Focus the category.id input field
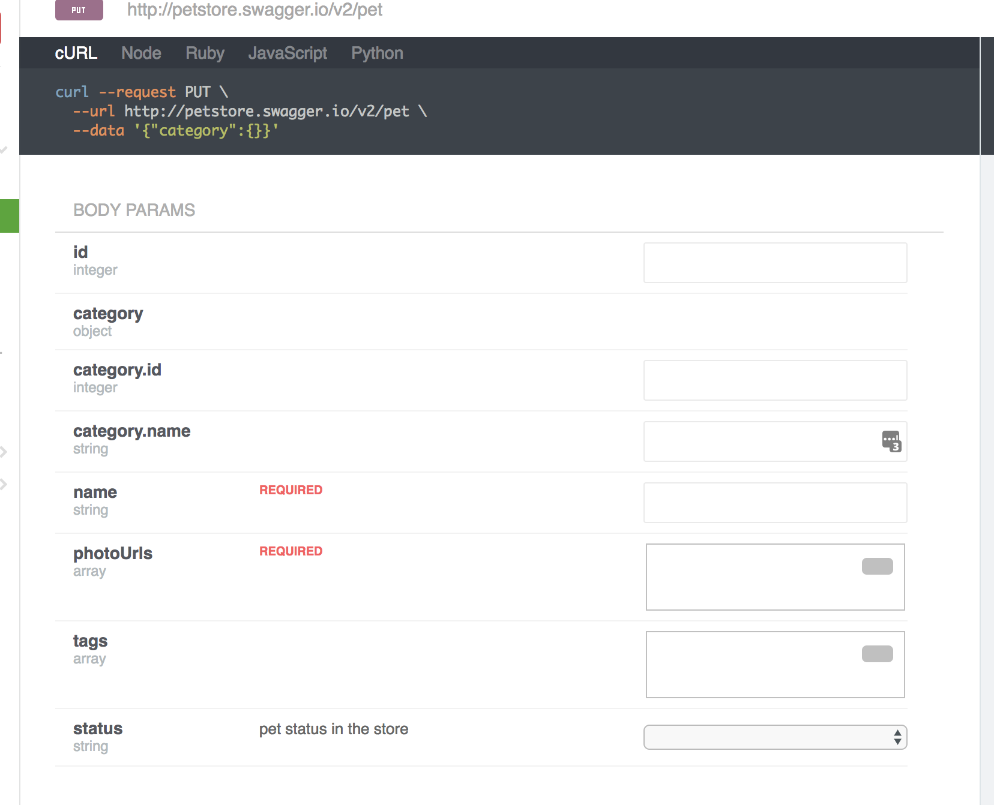 (775, 380)
